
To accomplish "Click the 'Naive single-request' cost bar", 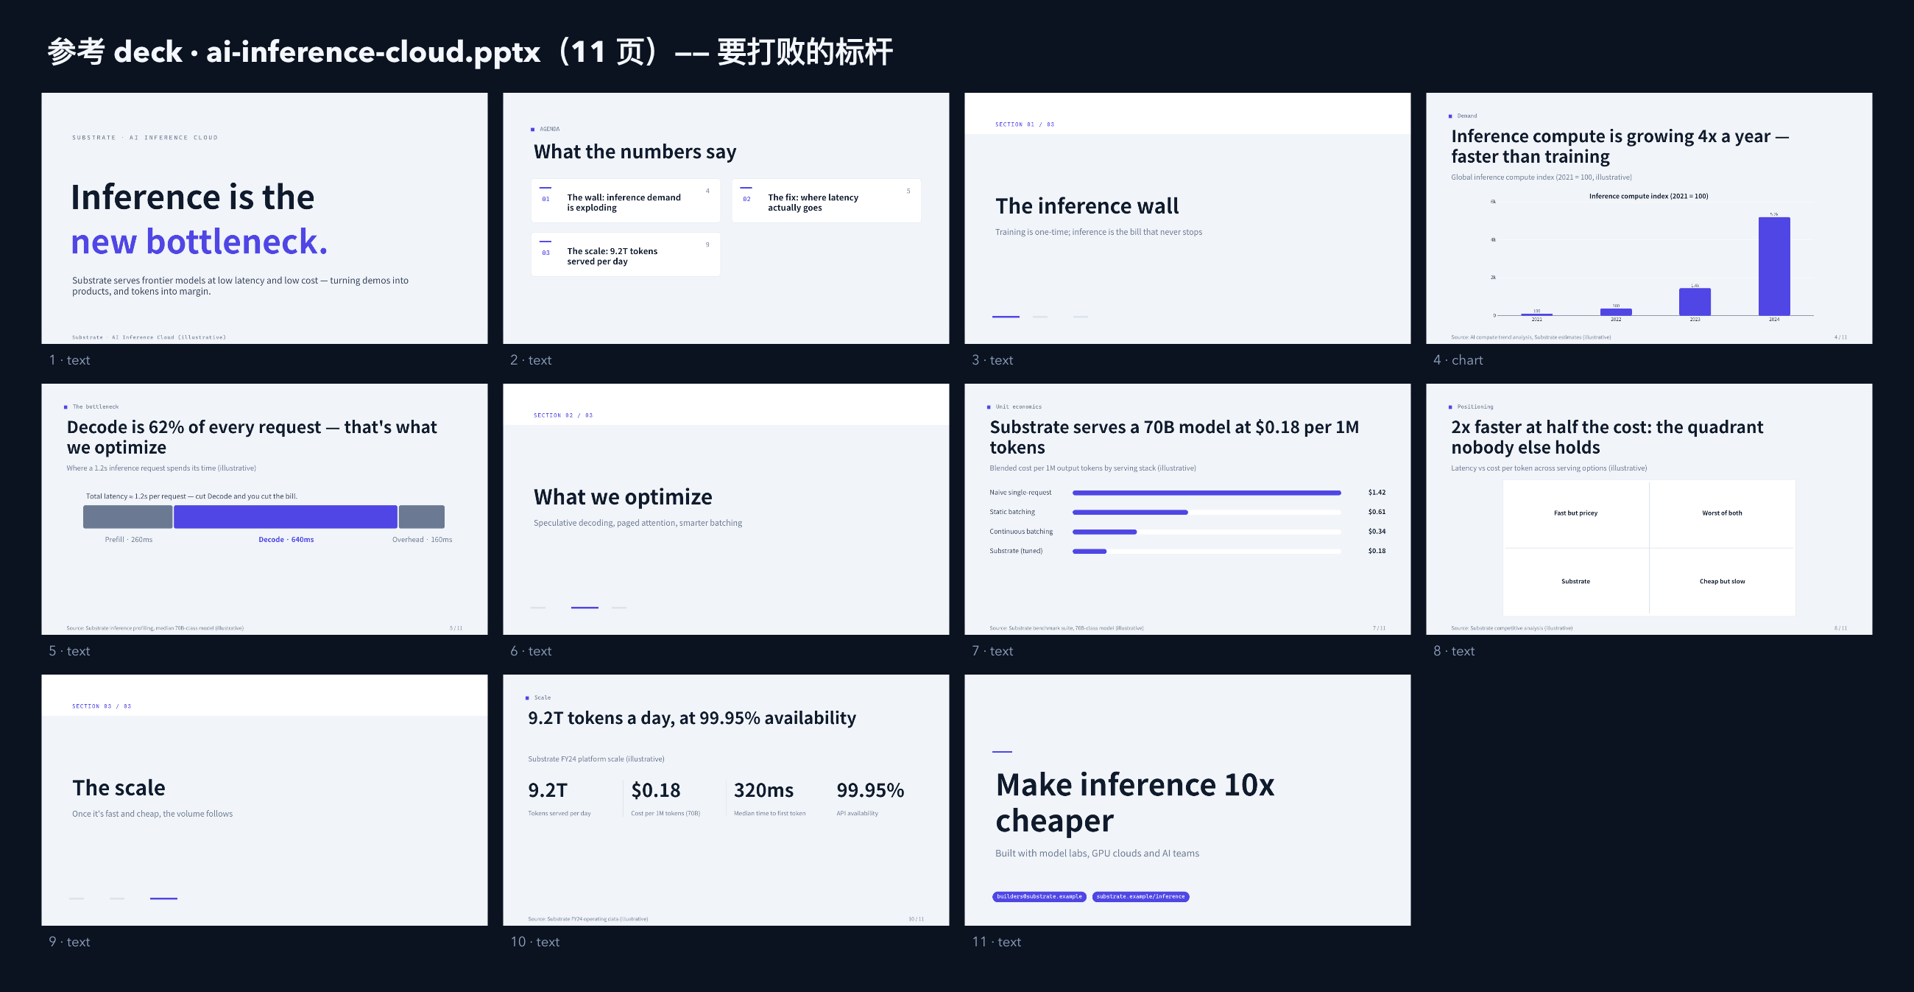I will (x=1206, y=493).
